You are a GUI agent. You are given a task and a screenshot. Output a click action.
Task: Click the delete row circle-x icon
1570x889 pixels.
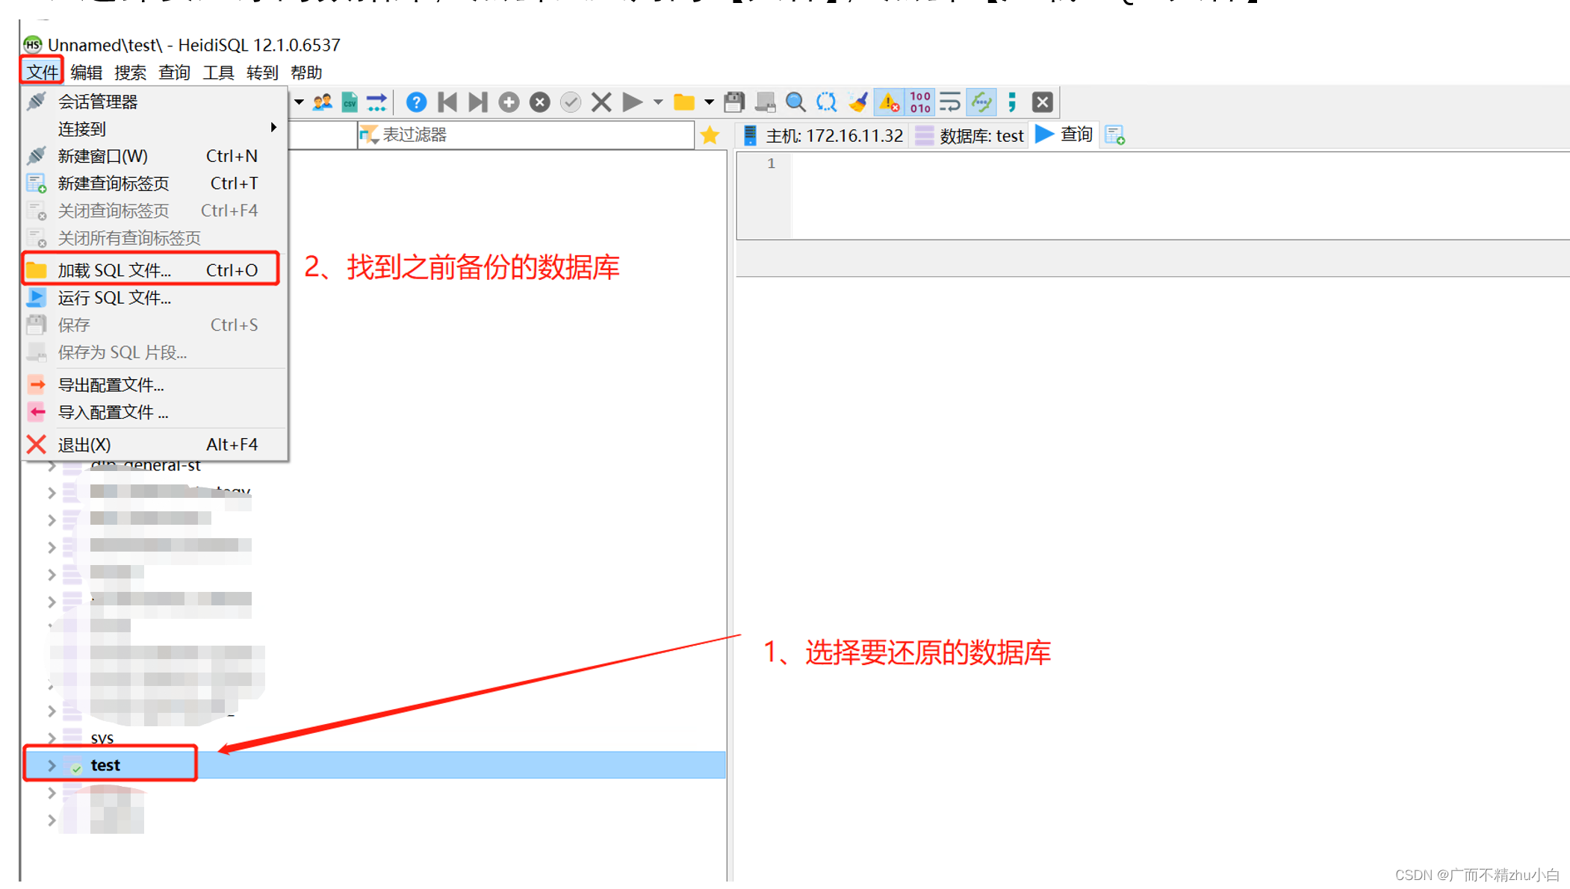point(539,102)
